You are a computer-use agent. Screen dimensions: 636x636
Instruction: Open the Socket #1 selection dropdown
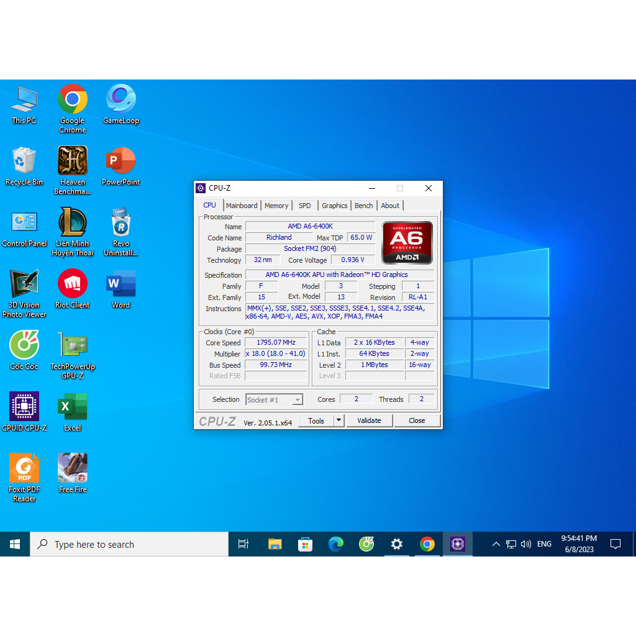pos(274,399)
